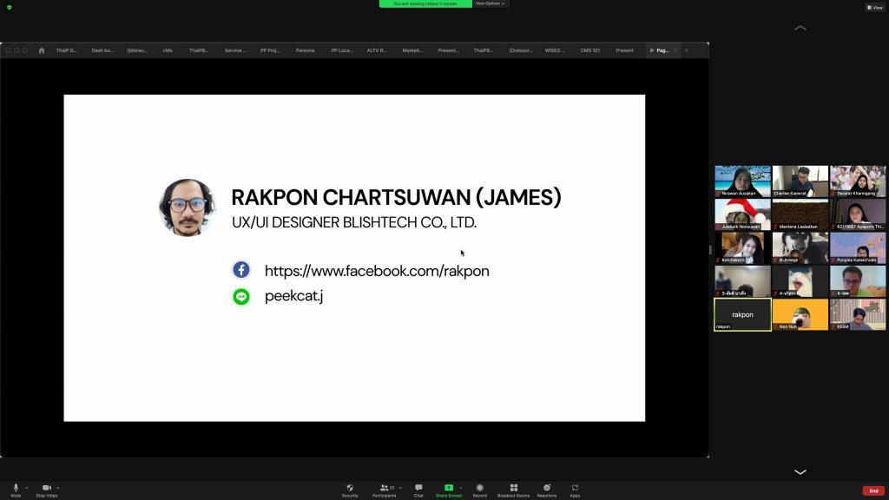Select Julaluck Noosuwan's video tile
This screenshot has height=500, width=889.
tap(743, 214)
